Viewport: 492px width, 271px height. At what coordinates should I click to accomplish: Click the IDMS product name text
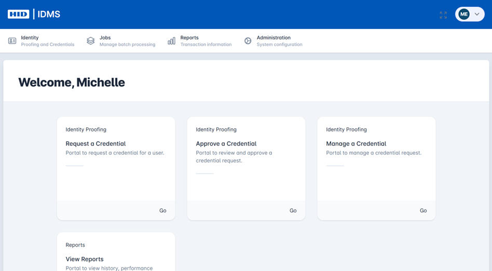[x=49, y=14]
